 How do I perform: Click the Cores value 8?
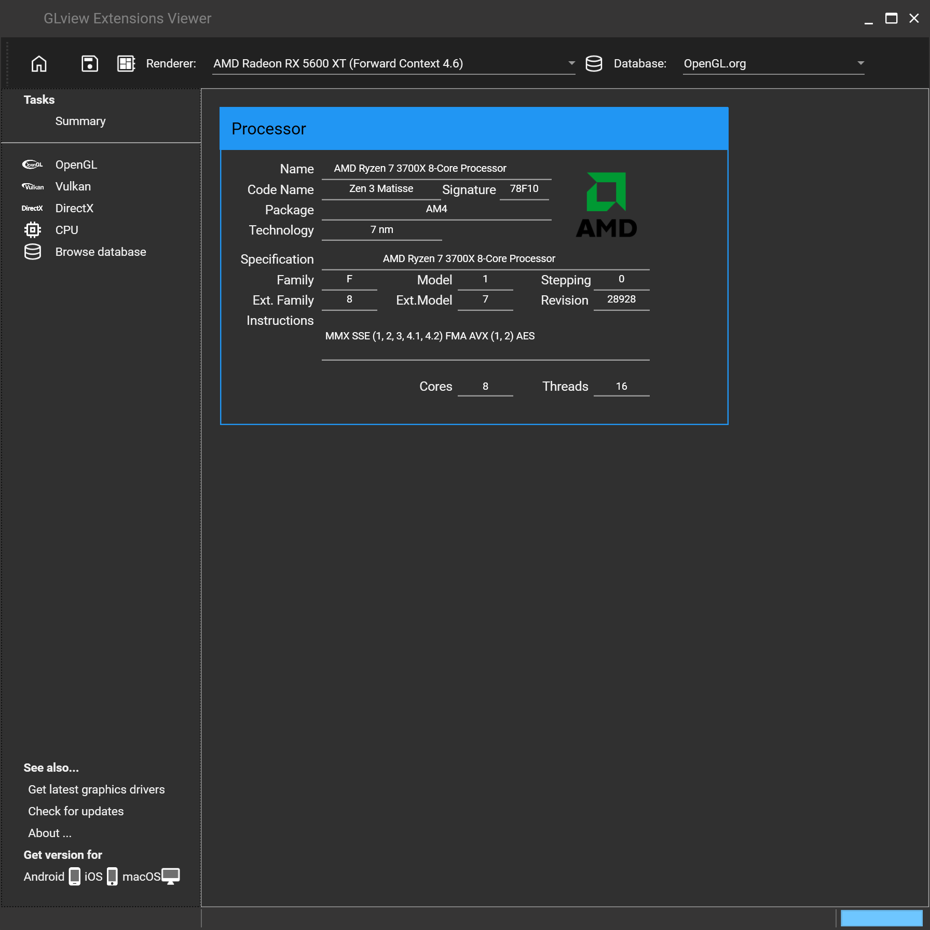(x=485, y=387)
